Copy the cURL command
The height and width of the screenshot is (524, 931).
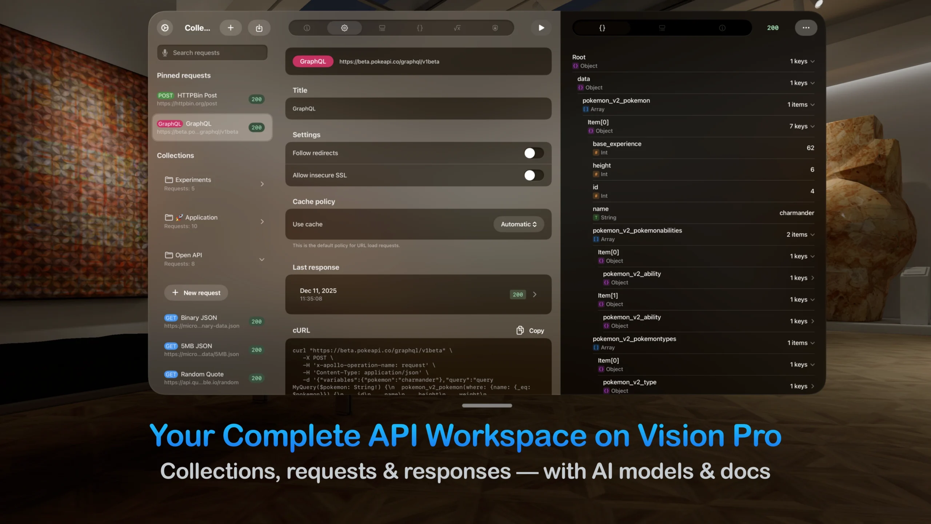pos(530,330)
